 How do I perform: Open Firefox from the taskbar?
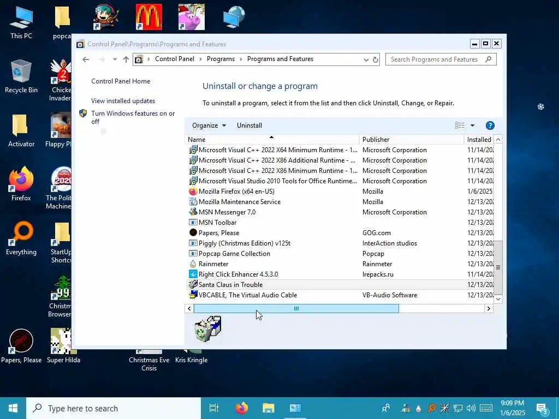242,408
